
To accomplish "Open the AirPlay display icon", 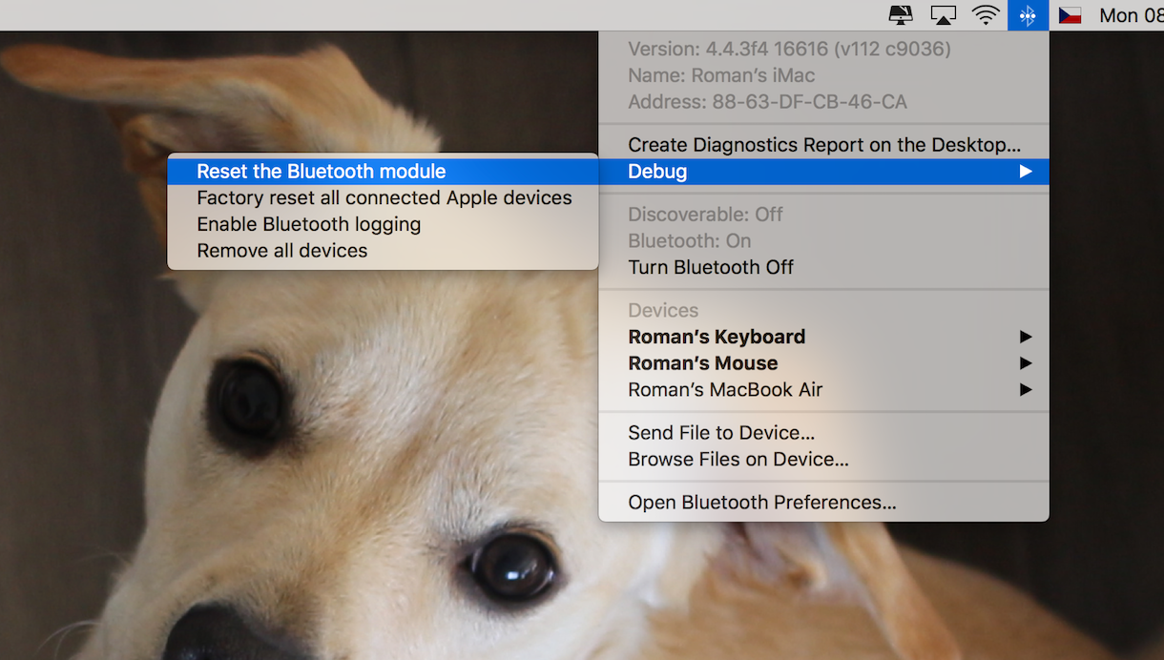I will click(943, 15).
